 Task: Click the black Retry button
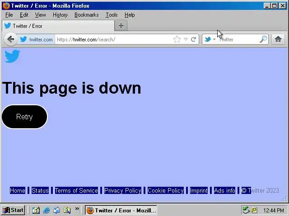pyautogui.click(x=24, y=117)
